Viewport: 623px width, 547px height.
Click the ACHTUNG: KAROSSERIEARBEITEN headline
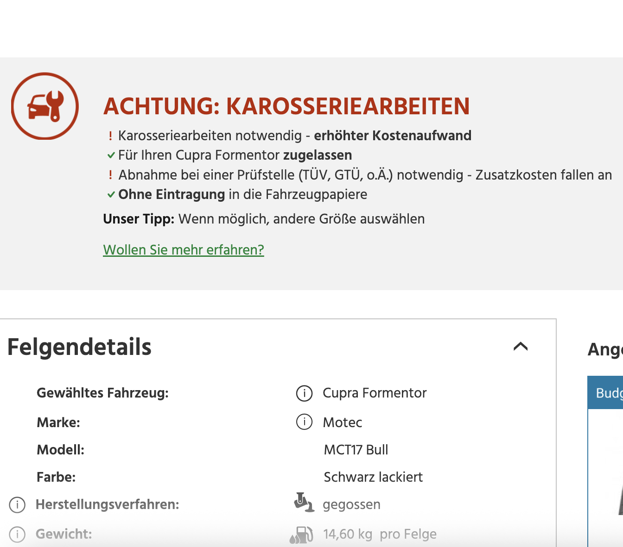[x=286, y=106]
